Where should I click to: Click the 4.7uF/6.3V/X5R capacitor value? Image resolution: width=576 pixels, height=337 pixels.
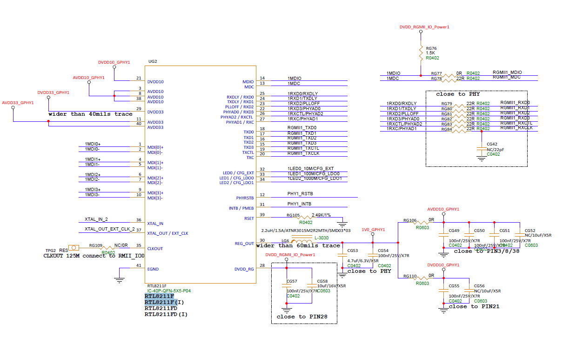coord(363,261)
